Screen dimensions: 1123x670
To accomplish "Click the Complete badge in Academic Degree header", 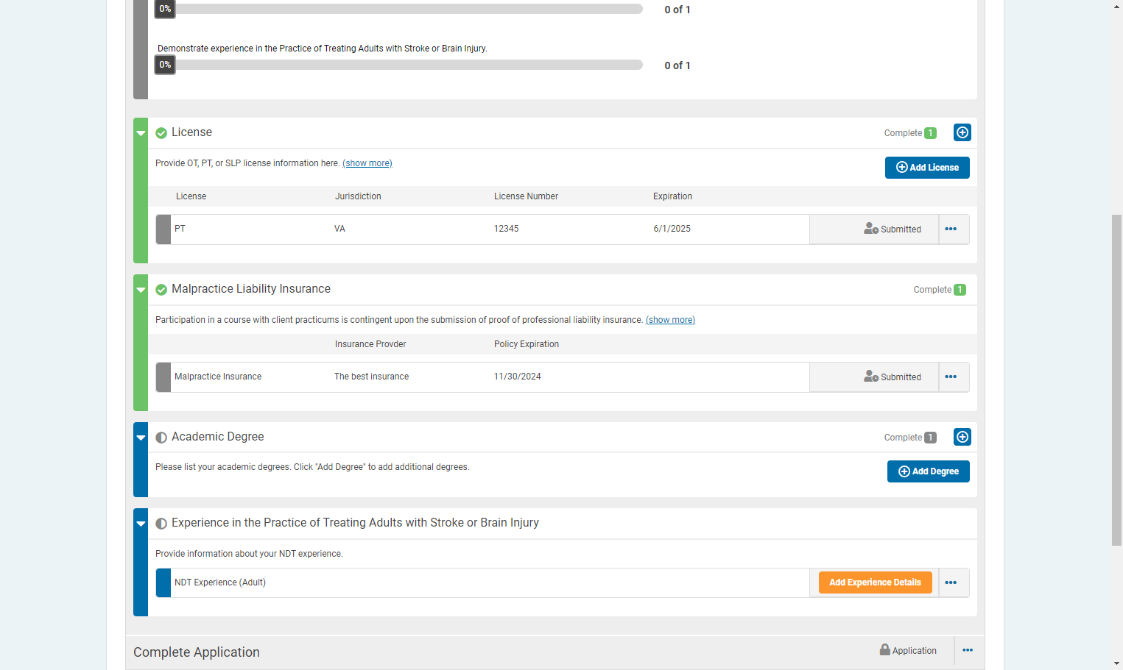I will (910, 438).
